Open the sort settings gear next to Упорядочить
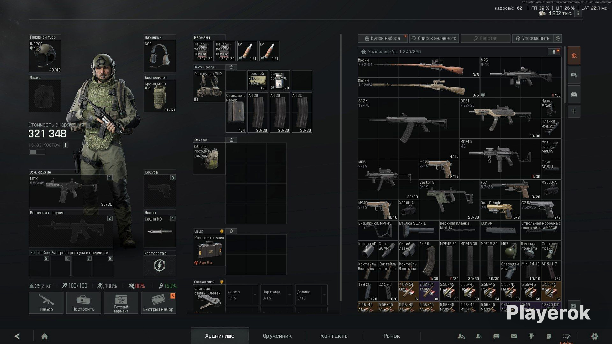The image size is (612, 344). tap(558, 39)
